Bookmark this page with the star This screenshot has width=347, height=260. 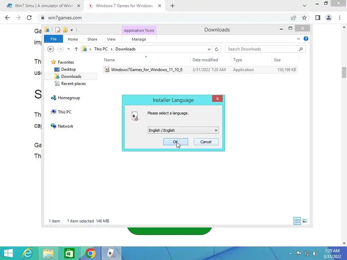pyautogui.click(x=304, y=18)
